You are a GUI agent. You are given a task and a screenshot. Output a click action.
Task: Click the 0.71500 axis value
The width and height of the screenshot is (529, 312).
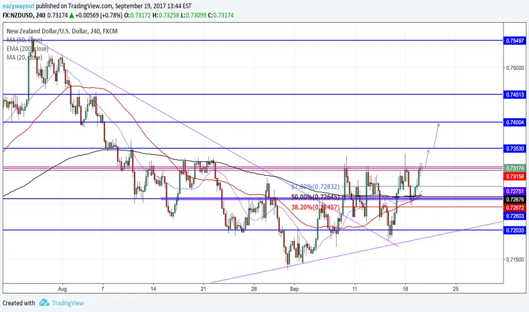[515, 259]
